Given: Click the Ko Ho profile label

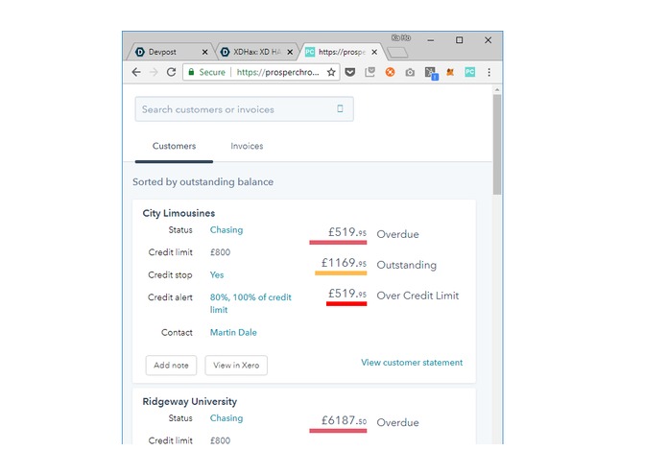Looking at the screenshot, I should coord(401,37).
